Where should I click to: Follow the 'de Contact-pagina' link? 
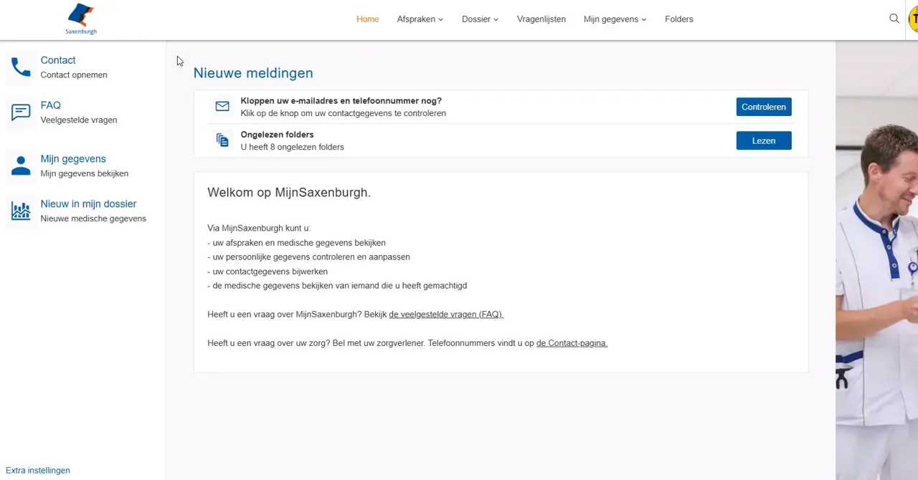[x=572, y=343]
